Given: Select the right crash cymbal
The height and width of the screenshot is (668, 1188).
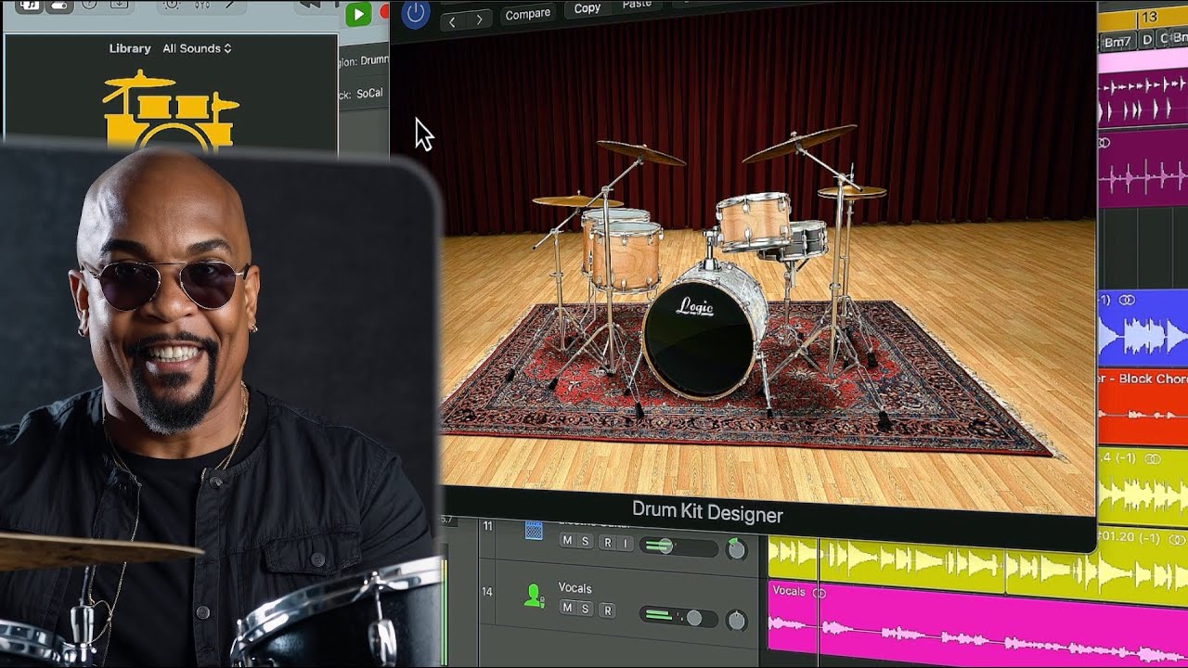Looking at the screenshot, I should (798, 143).
